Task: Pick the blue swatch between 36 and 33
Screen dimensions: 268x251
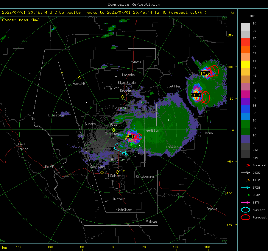Action: click(x=245, y=109)
